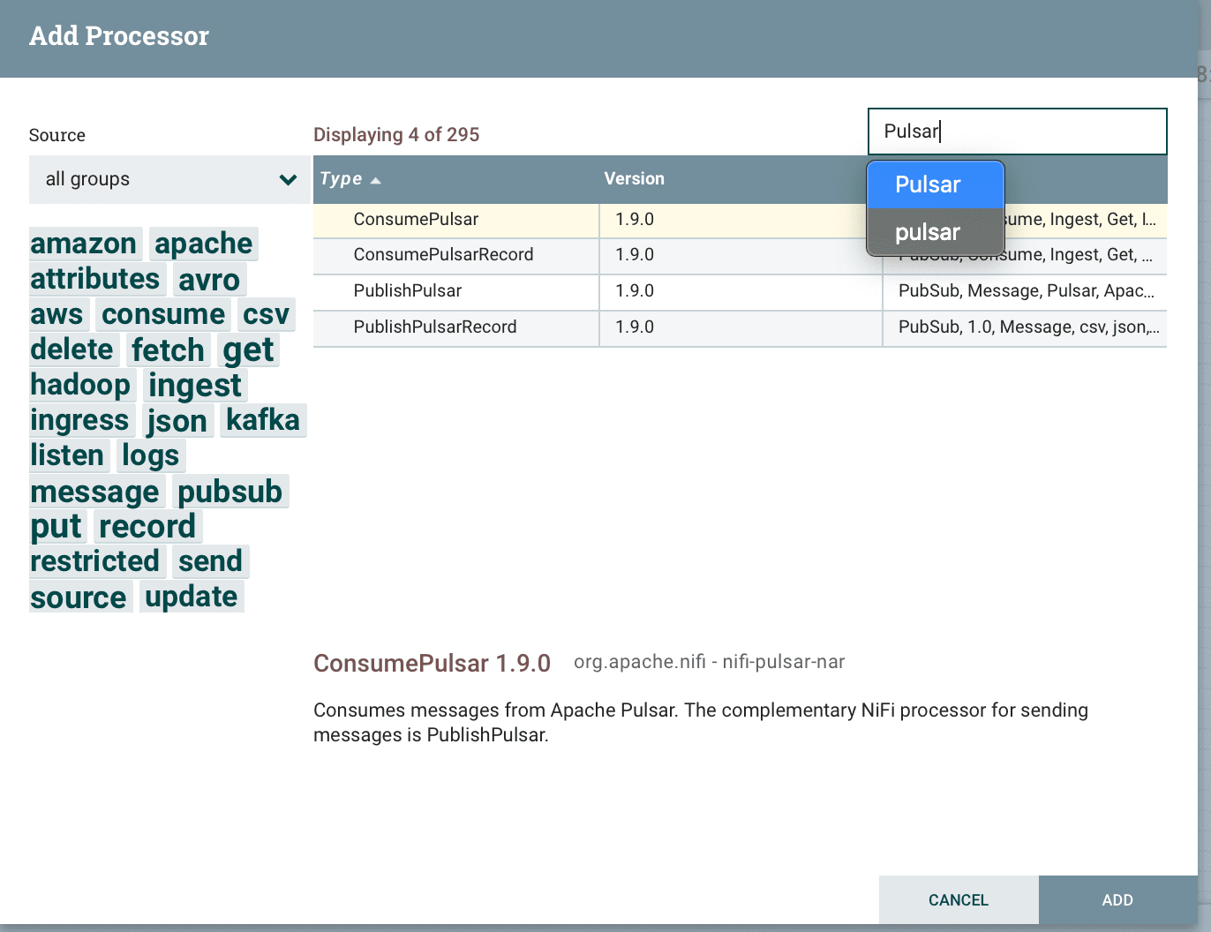This screenshot has width=1211, height=932.
Task: Filter by the 'send' tag
Action: [x=210, y=561]
